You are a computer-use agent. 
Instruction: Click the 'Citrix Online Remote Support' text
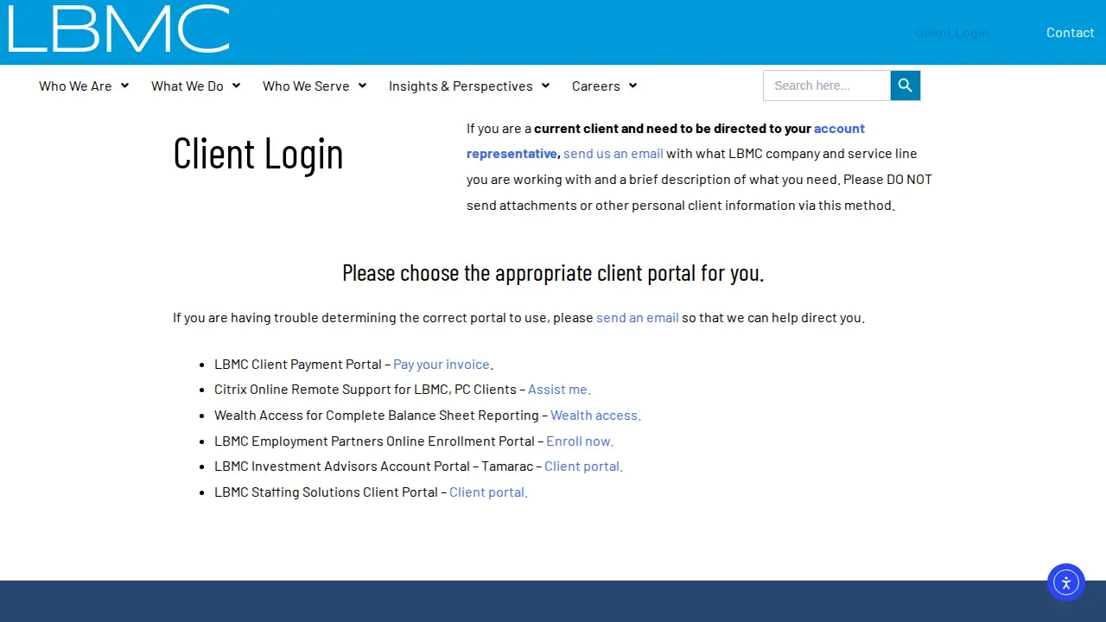(312, 390)
